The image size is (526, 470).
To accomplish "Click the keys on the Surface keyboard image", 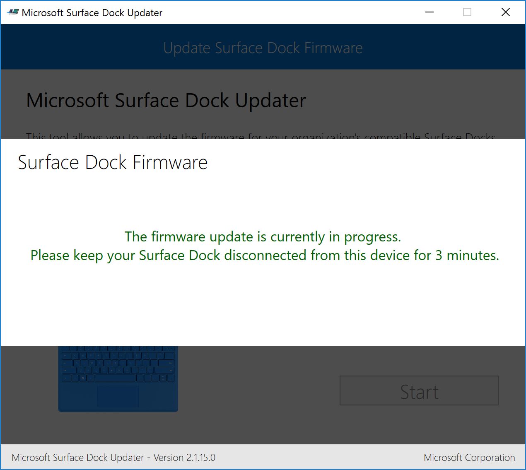I will 118,364.
